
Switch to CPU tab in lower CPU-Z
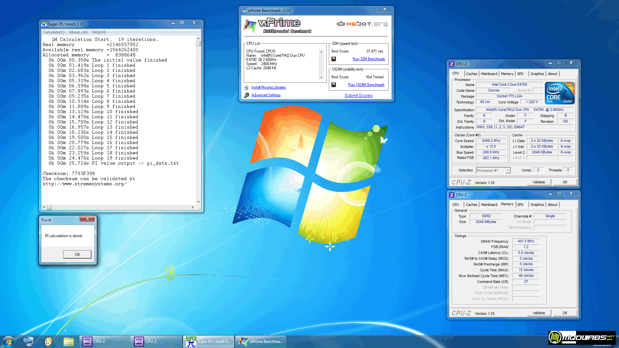[x=456, y=205]
